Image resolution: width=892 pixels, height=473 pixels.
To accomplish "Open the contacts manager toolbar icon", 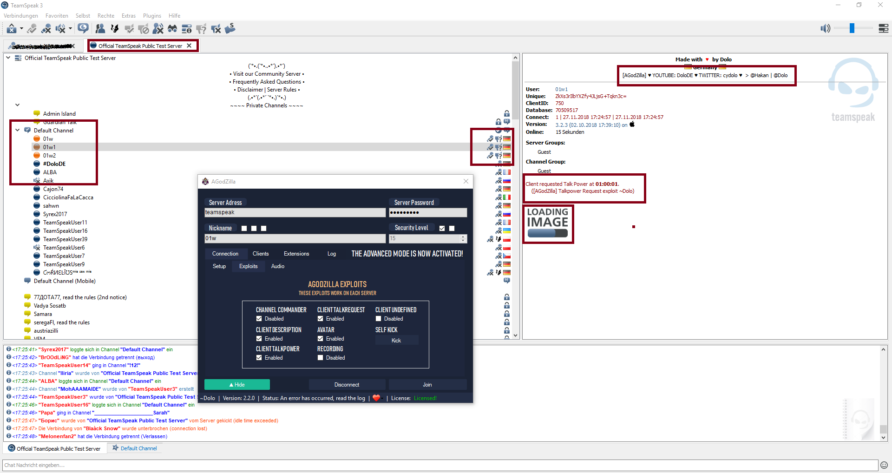I will coord(100,29).
